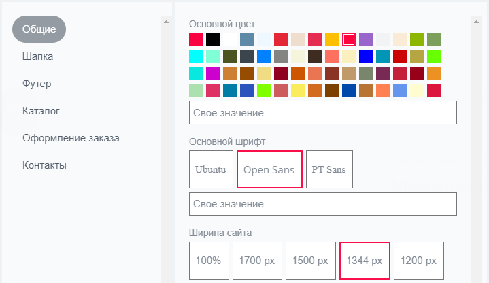Open the Шапка settings section

tap(37, 56)
